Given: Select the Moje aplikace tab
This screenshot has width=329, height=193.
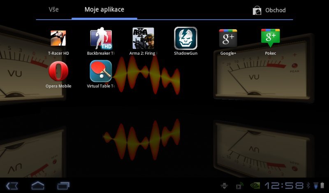Looking at the screenshot, I should tap(104, 9).
